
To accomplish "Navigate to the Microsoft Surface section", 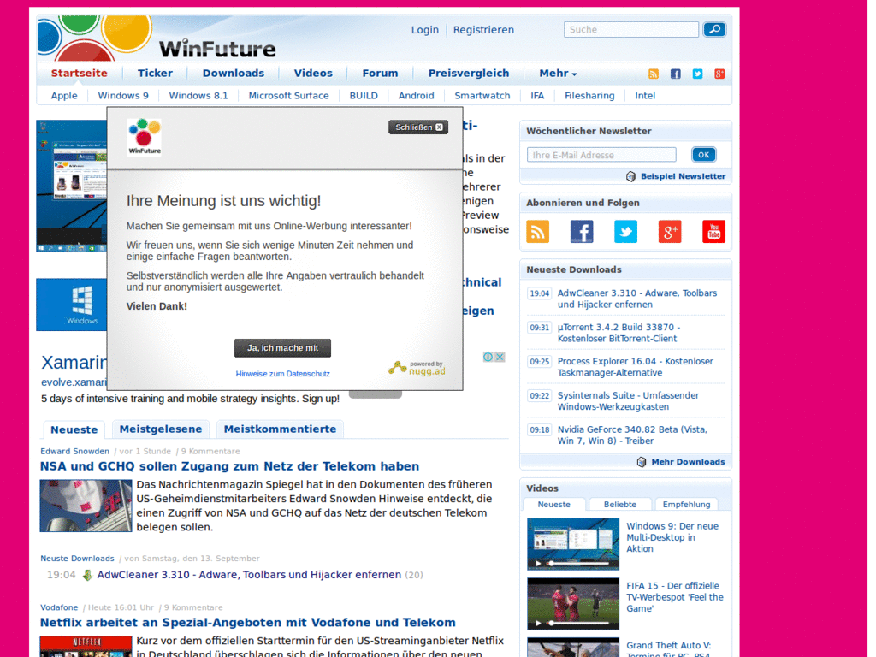I will tap(288, 95).
